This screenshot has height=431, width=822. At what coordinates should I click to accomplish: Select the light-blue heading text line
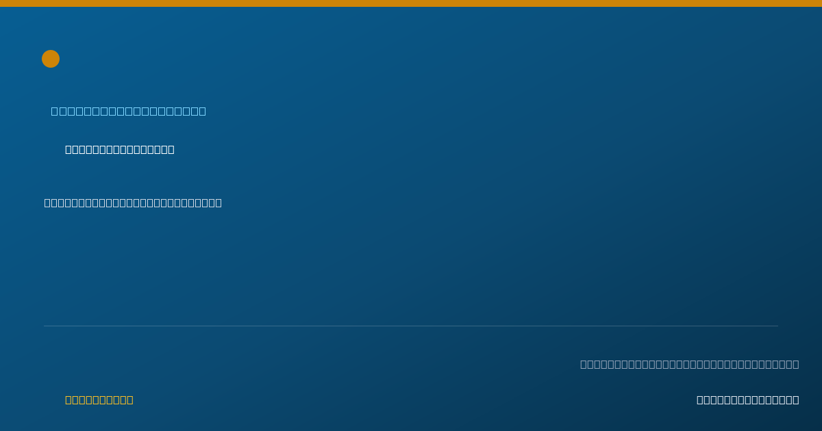[x=128, y=111]
